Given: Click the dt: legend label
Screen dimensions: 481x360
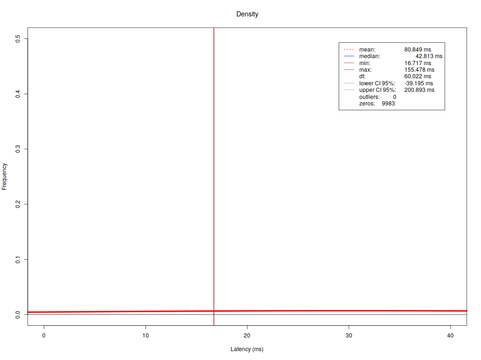Looking at the screenshot, I should tap(362, 76).
